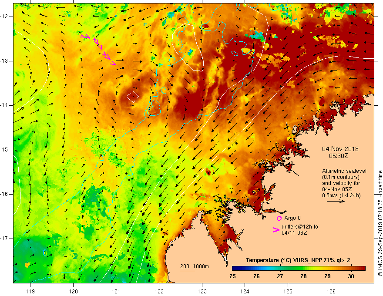Click the 'Argo 0' legend label
The image size is (383, 296).
point(292,218)
